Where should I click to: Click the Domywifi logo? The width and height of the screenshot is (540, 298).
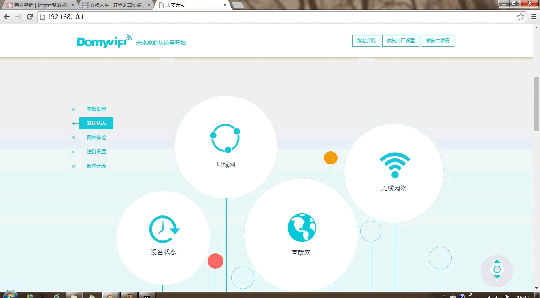point(104,41)
